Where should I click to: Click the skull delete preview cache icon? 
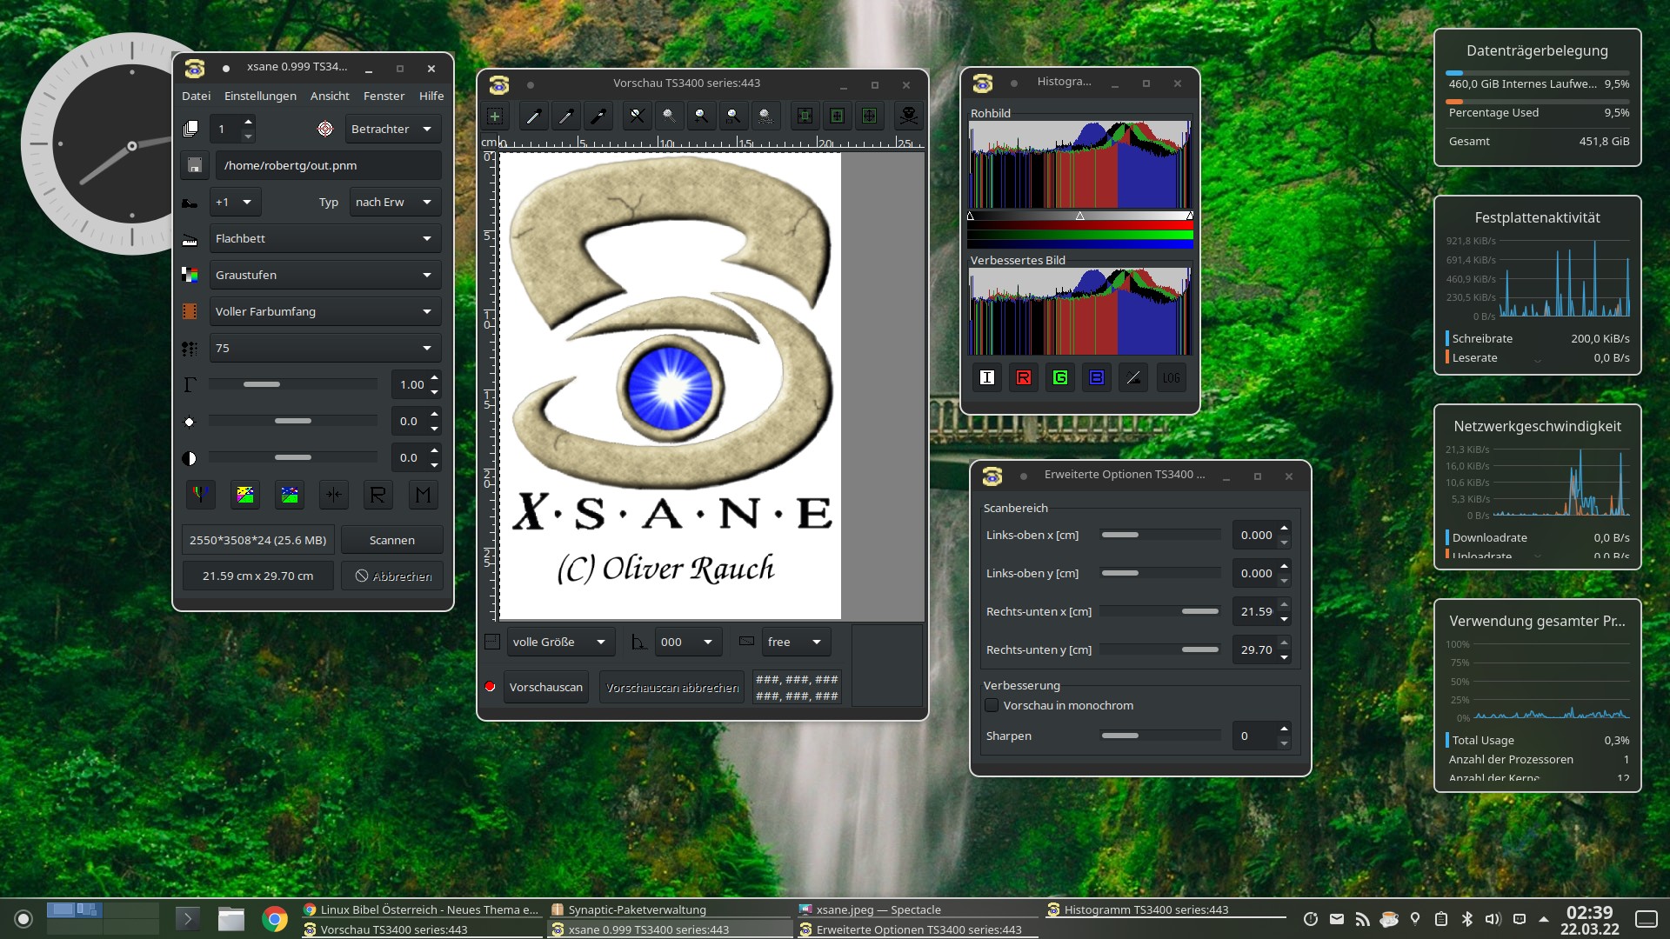908,116
